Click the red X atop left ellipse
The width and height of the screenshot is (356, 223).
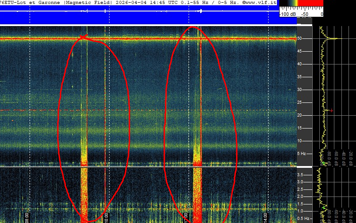(83, 37)
